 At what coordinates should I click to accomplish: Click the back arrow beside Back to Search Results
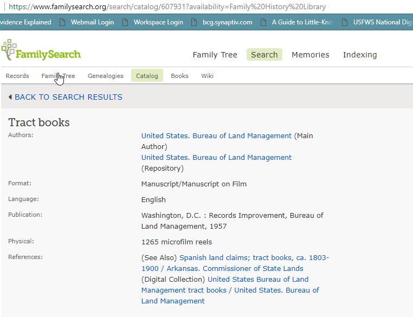pos(10,97)
